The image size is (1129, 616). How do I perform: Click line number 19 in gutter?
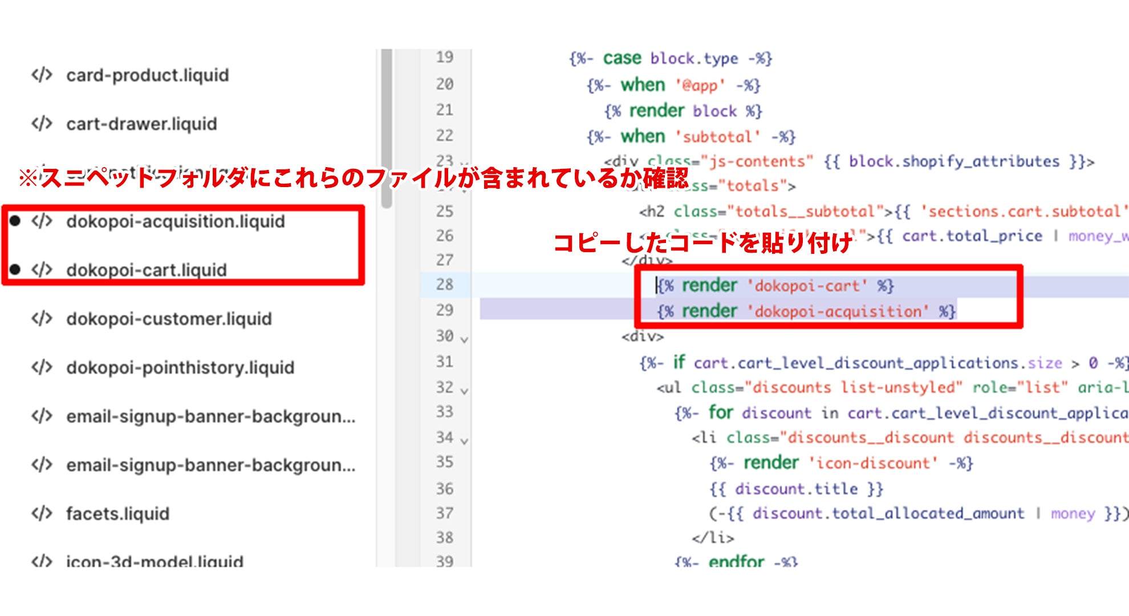(x=445, y=57)
